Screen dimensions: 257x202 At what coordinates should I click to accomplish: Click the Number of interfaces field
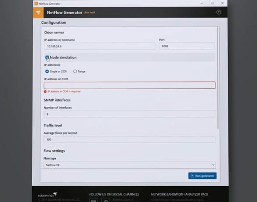coord(129,114)
